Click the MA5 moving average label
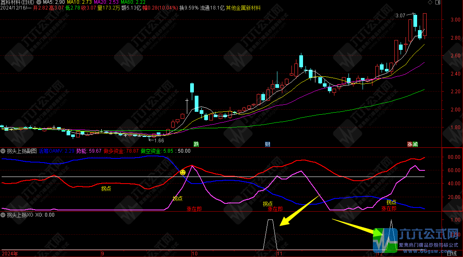This screenshot has width=463, height=257. (53, 2)
